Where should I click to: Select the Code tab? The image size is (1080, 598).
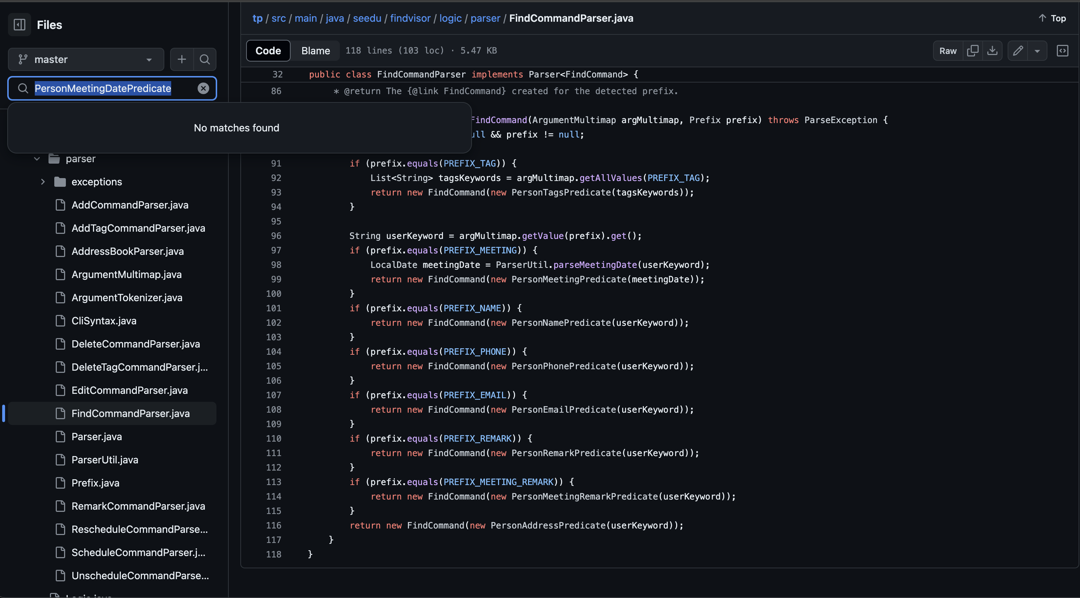point(268,51)
